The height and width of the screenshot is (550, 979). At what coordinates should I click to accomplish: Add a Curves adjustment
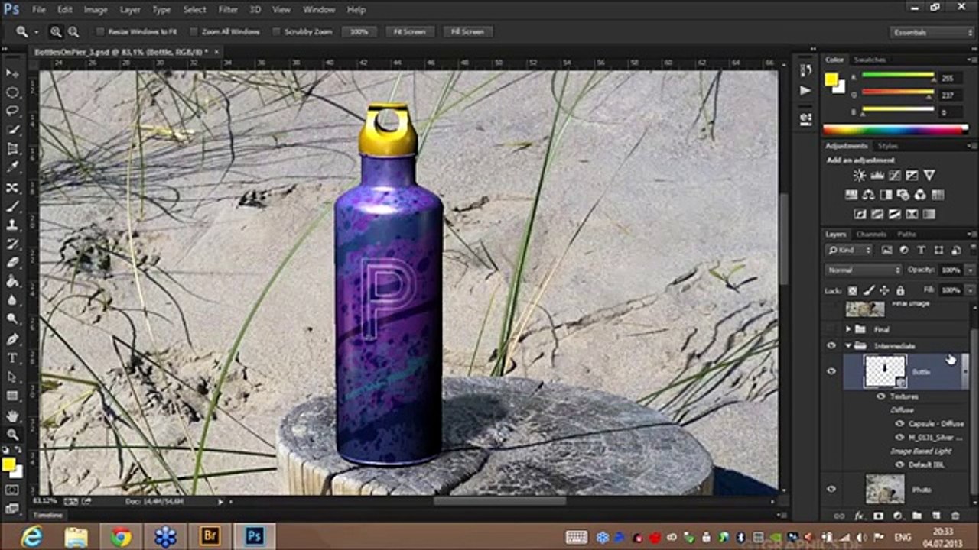(x=894, y=176)
